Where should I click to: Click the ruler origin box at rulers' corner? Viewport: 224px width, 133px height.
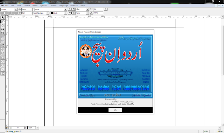click(x=7, y=16)
